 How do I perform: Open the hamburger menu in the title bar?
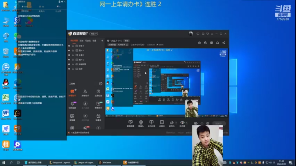(x=212, y=34)
